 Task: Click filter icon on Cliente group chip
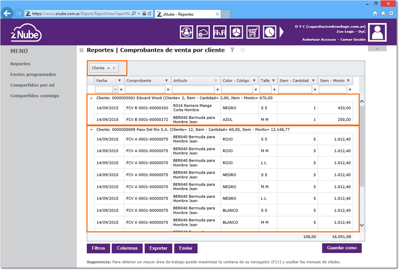114,68
